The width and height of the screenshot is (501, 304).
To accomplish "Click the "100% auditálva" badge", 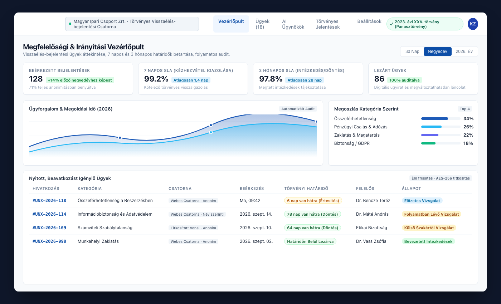I will [x=405, y=80].
